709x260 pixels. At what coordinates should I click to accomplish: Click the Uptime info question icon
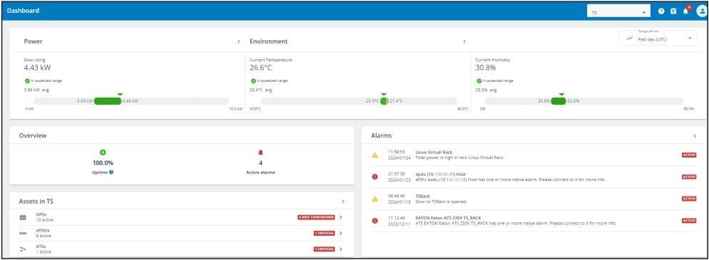pyautogui.click(x=111, y=172)
